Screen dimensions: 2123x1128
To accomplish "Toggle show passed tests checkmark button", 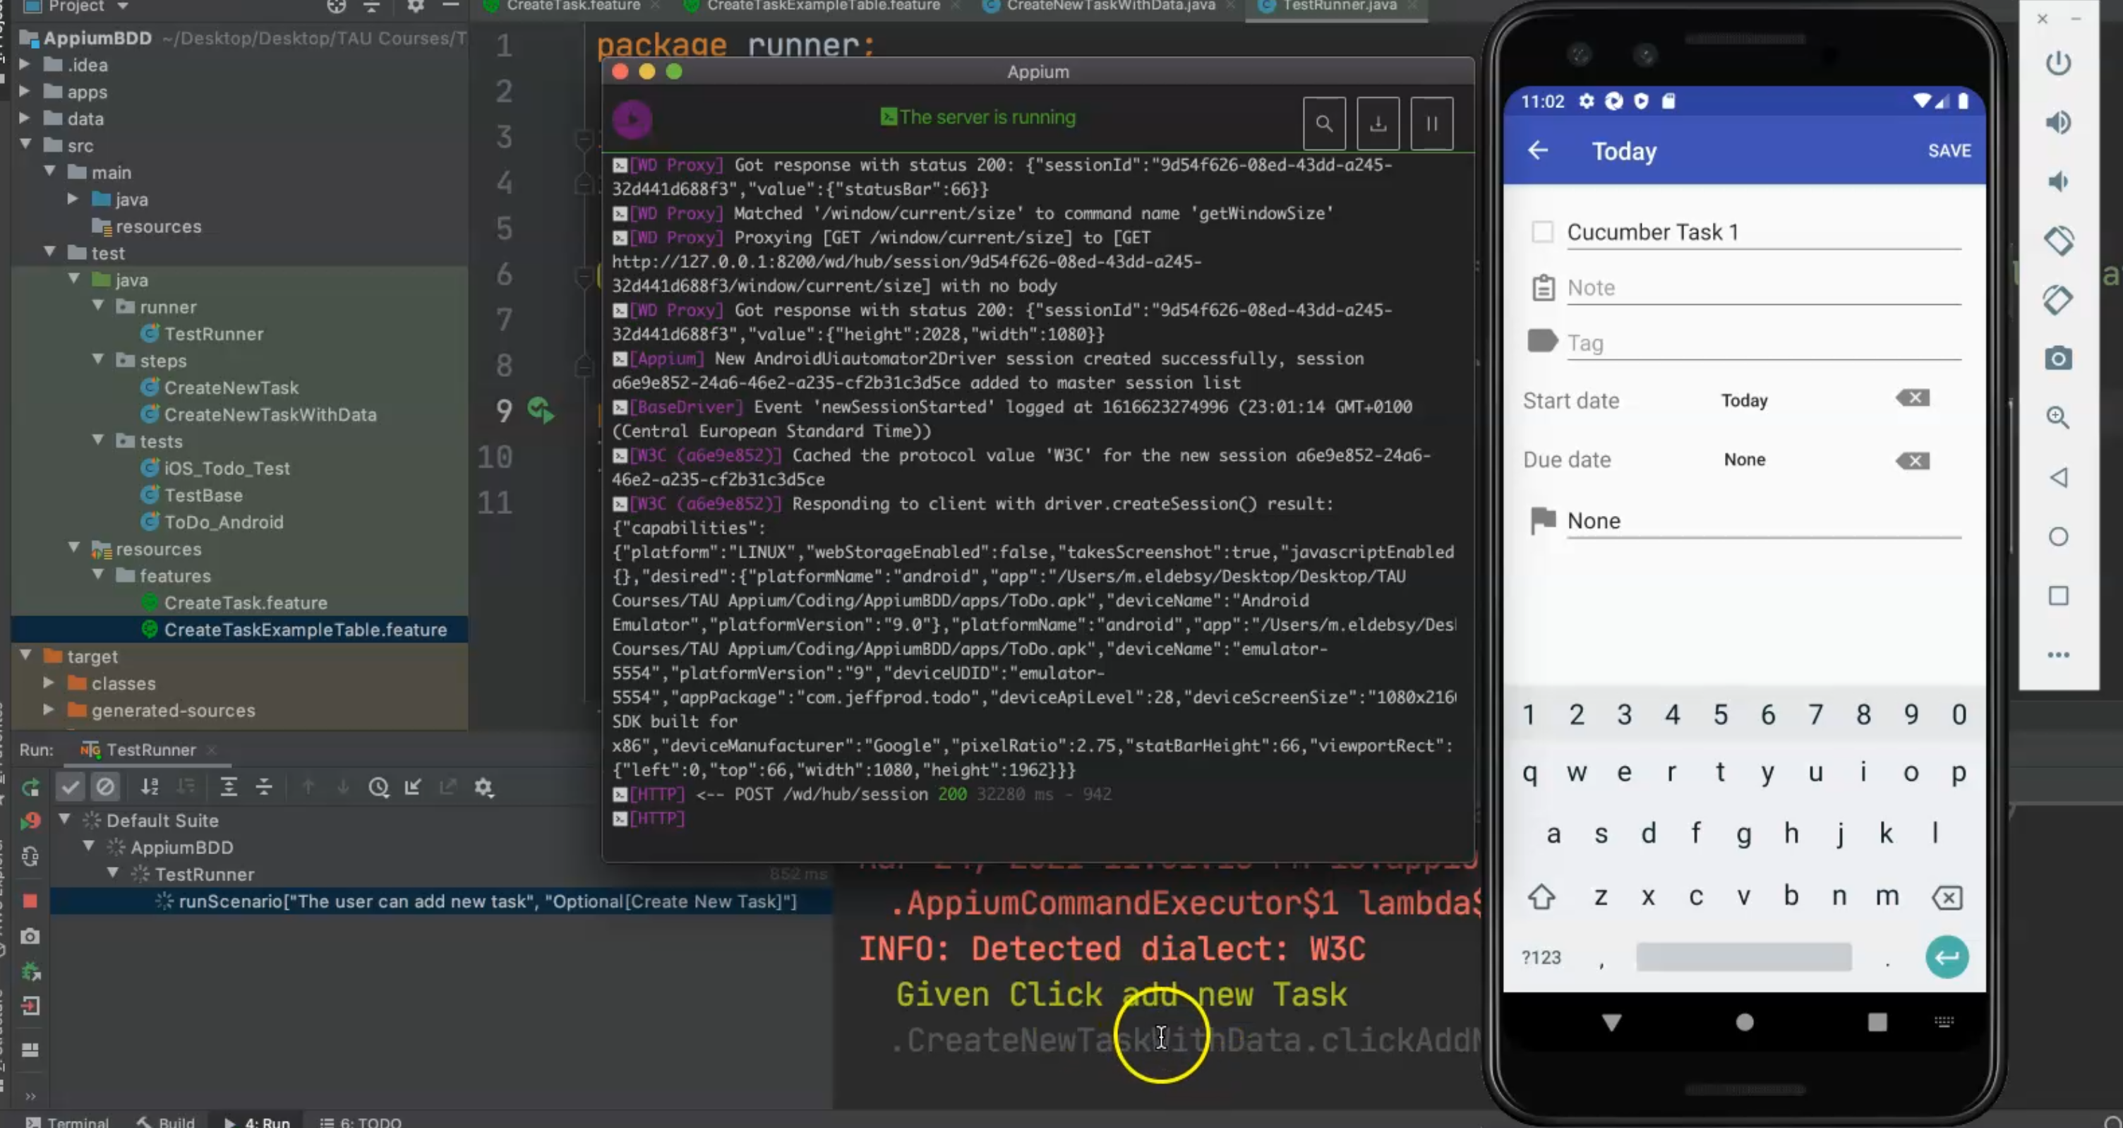I will pos(70,788).
